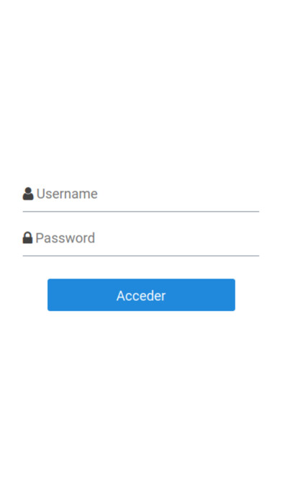Submit login with Acceder
282x501 pixels.
click(141, 295)
